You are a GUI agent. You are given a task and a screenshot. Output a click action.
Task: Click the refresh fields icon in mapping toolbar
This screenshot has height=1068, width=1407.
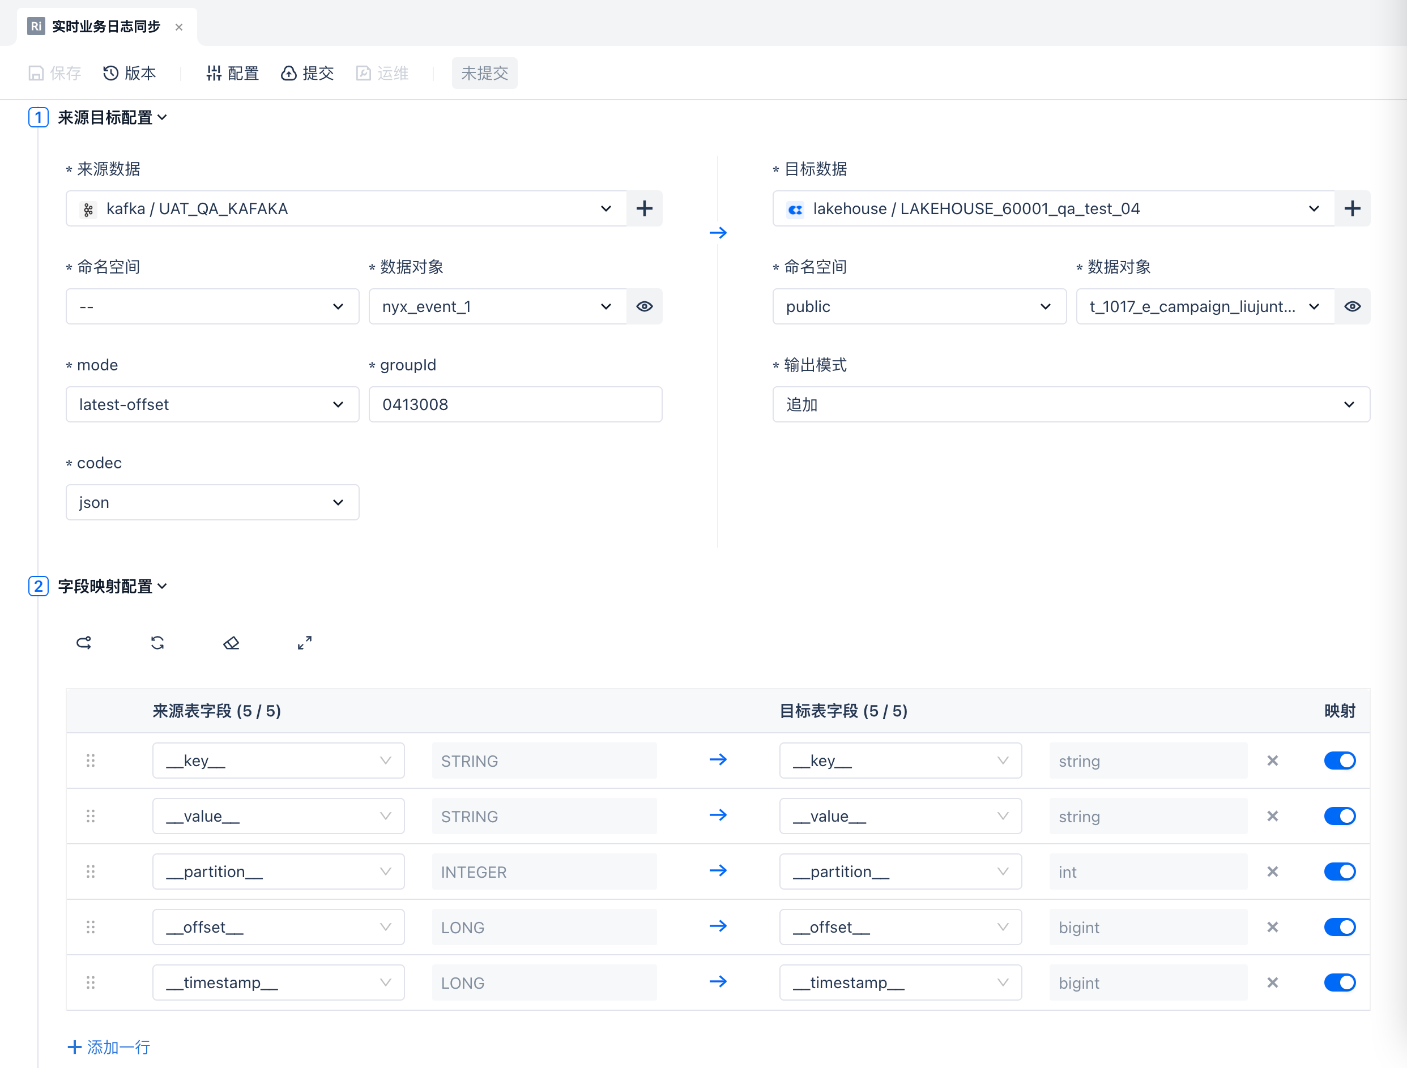pyautogui.click(x=157, y=643)
